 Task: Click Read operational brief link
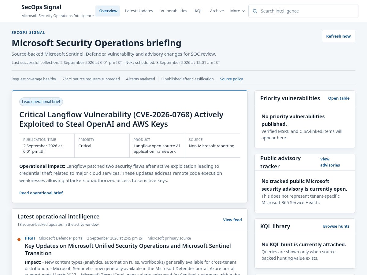click(x=41, y=193)
